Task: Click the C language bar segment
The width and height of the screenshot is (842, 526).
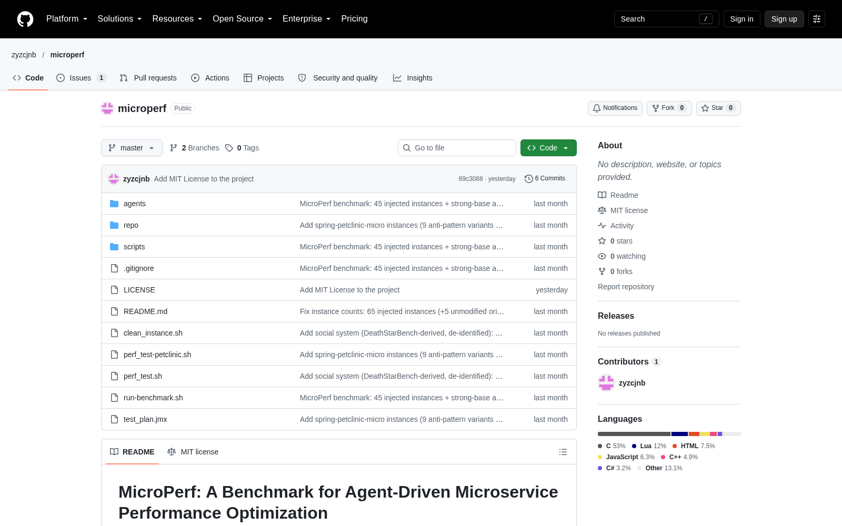Action: point(634,434)
